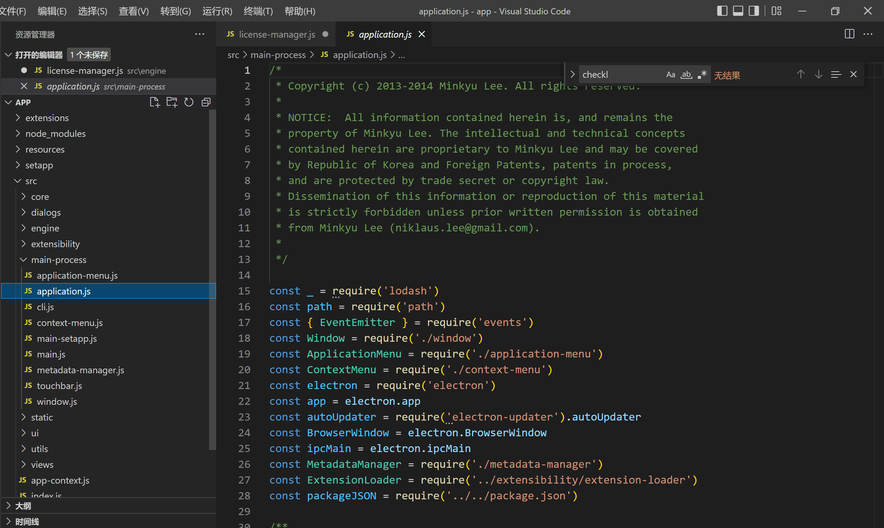The image size is (884, 528).
Task: Open editor more actions ellipsis menu
Action: coord(868,34)
